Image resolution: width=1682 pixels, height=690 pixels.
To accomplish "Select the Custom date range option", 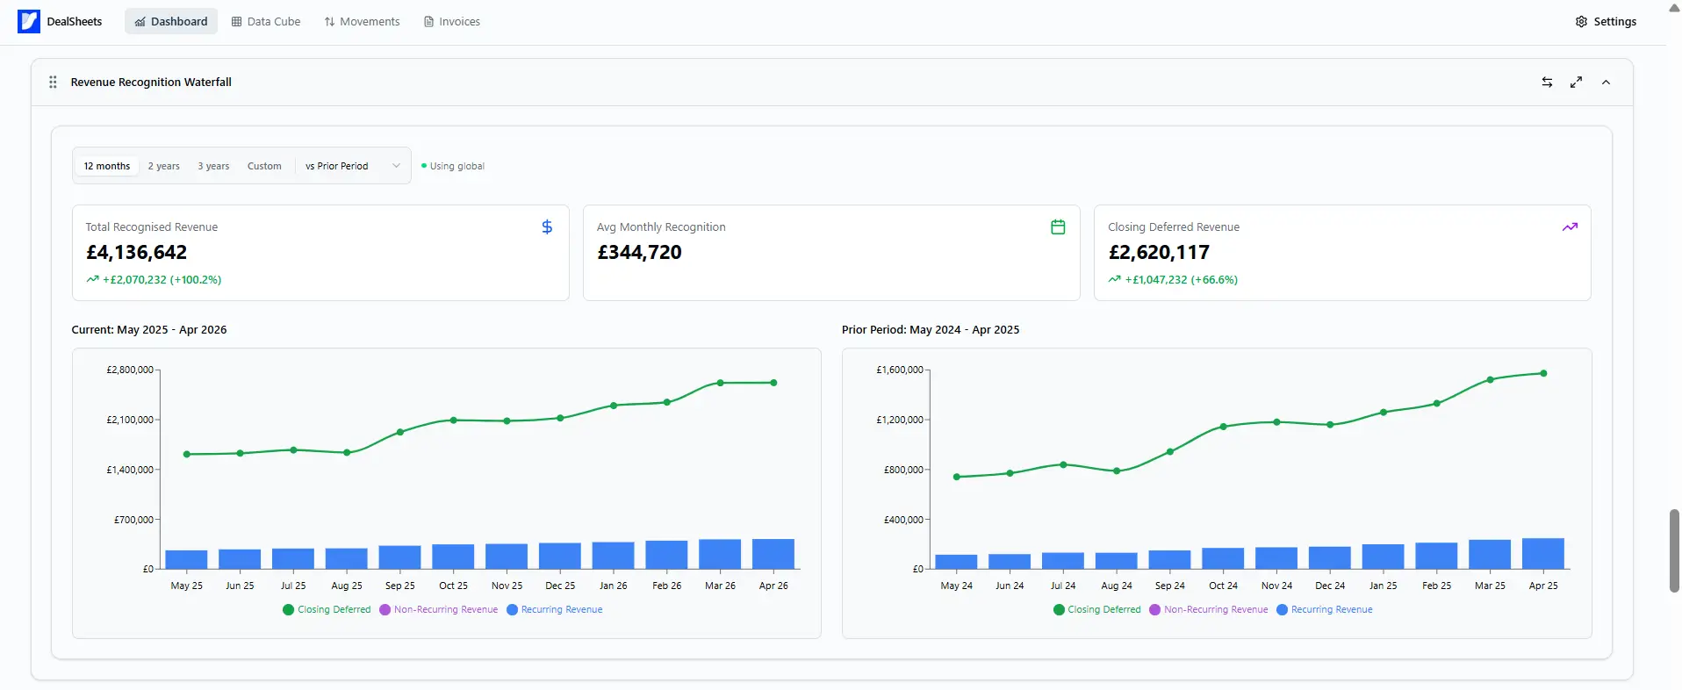I will click(264, 166).
